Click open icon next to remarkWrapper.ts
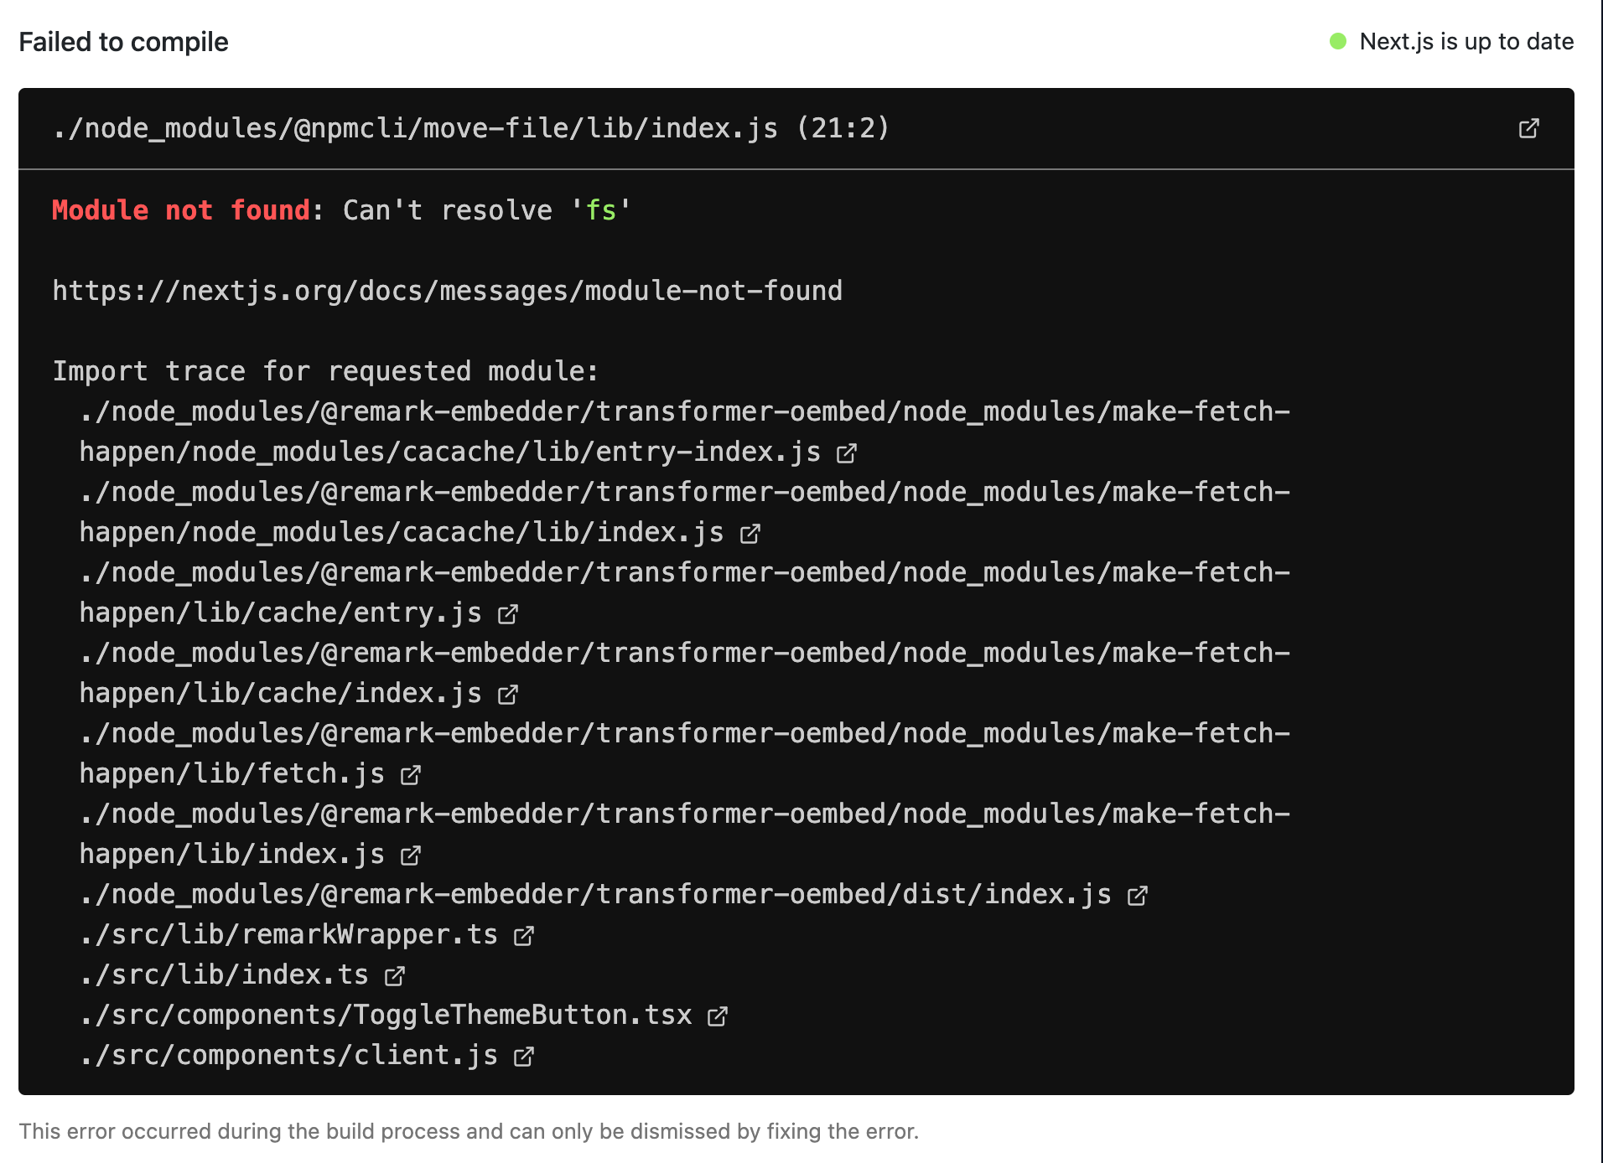Viewport: 1603px width, 1163px height. point(524,936)
